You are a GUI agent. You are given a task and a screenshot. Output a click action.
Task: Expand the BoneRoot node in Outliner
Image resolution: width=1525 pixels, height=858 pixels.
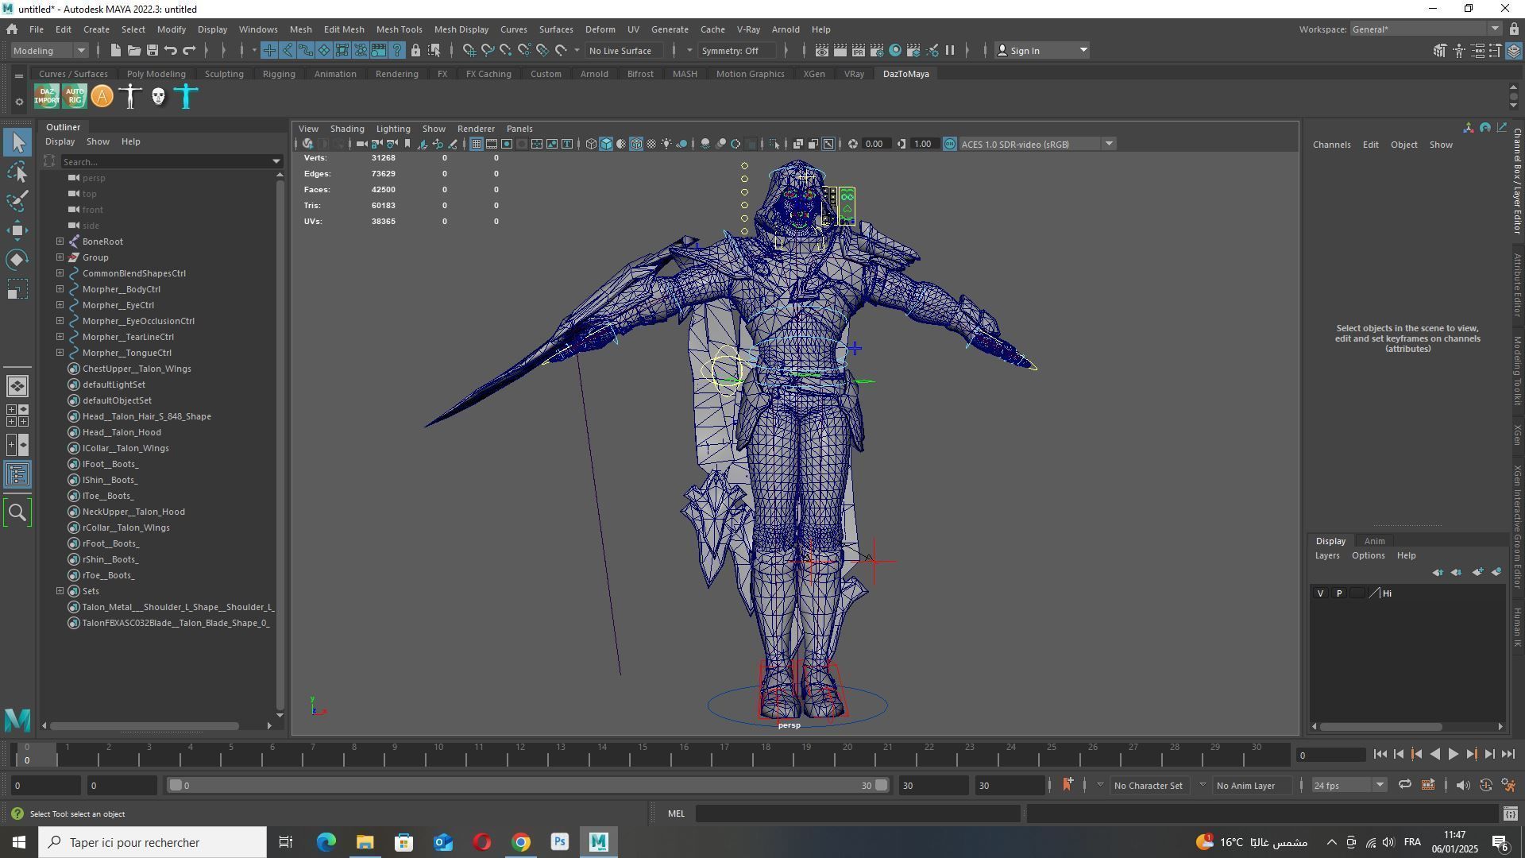click(x=60, y=242)
